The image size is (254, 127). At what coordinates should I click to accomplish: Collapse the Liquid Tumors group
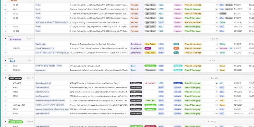(x=6, y=121)
